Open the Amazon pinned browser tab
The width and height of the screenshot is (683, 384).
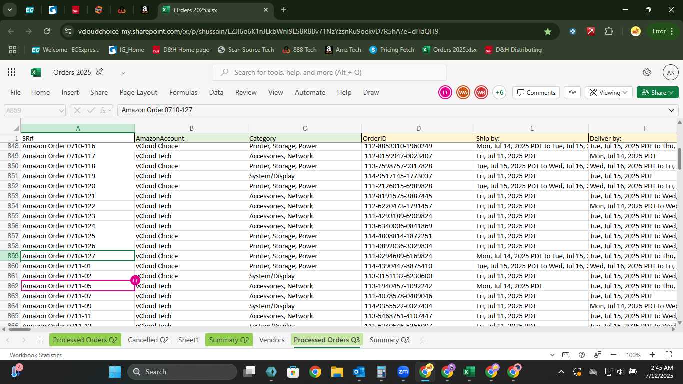tap(144, 10)
